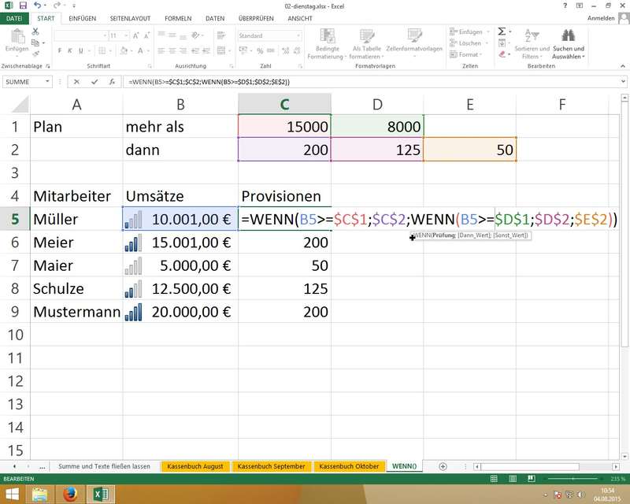
Task: Open the DATEI menu
Action: (x=15, y=17)
